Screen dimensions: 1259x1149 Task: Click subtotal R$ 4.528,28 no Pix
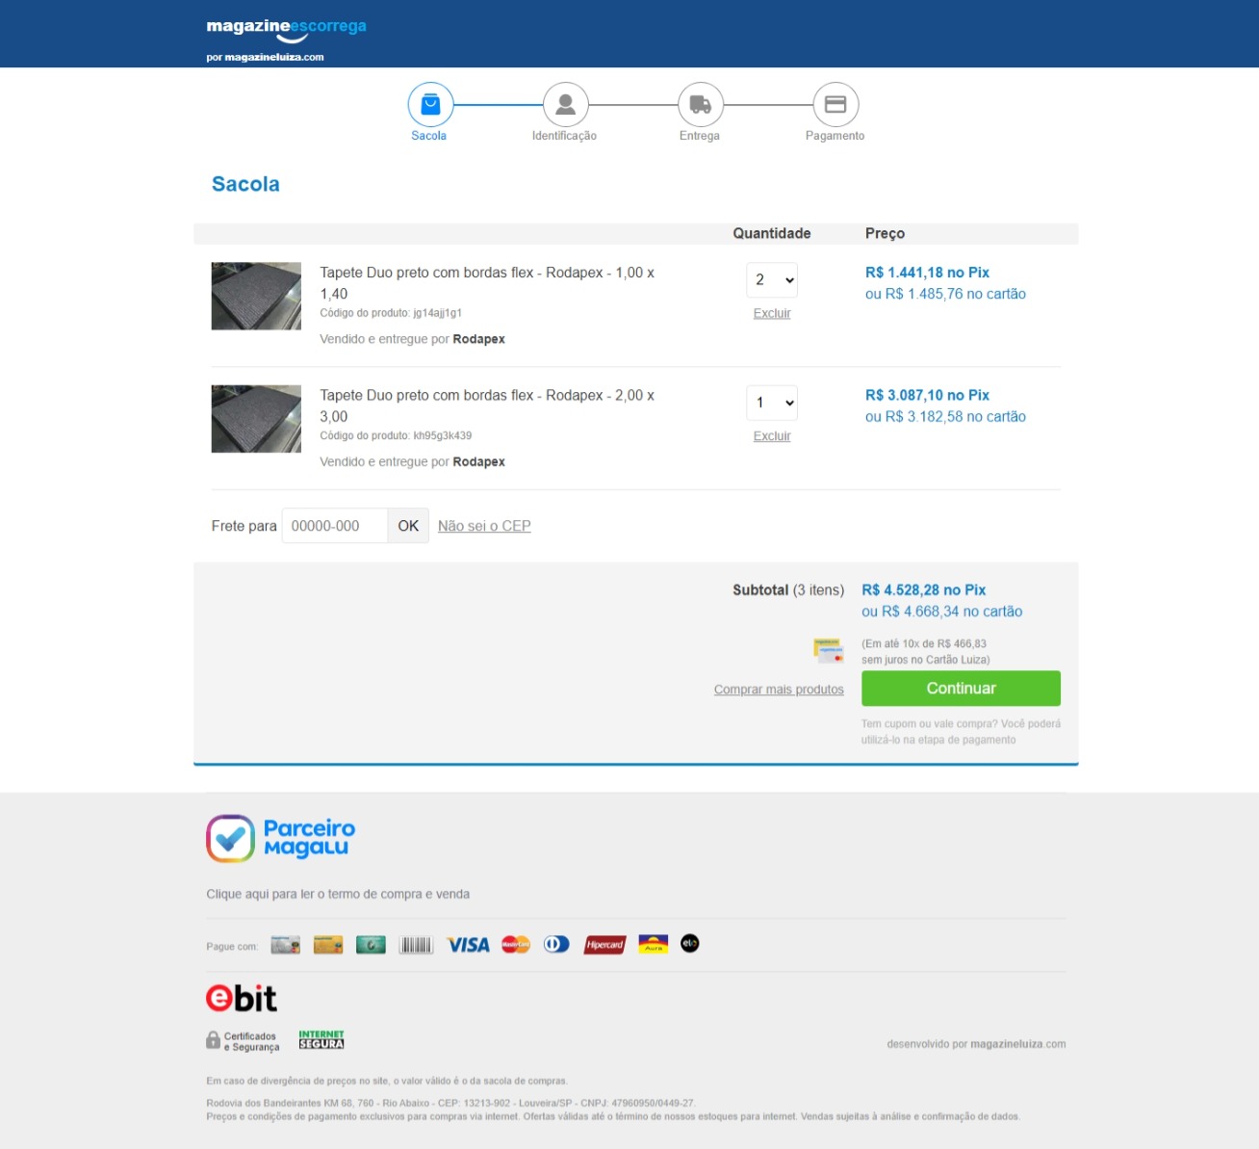coord(923,589)
